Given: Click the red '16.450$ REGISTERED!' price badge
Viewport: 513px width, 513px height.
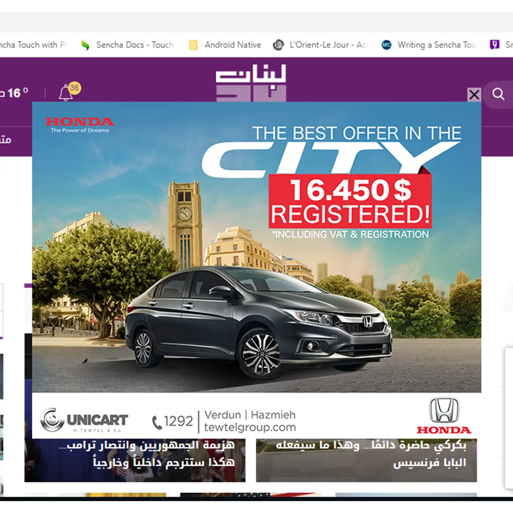Looking at the screenshot, I should 350,201.
